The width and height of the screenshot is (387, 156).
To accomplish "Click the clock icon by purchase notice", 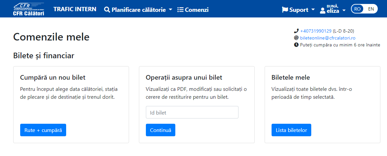I will (296, 45).
